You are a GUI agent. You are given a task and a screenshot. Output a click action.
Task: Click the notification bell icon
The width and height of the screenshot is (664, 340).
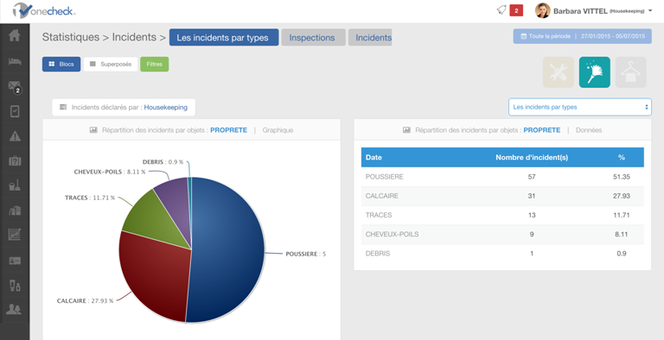[x=501, y=9]
